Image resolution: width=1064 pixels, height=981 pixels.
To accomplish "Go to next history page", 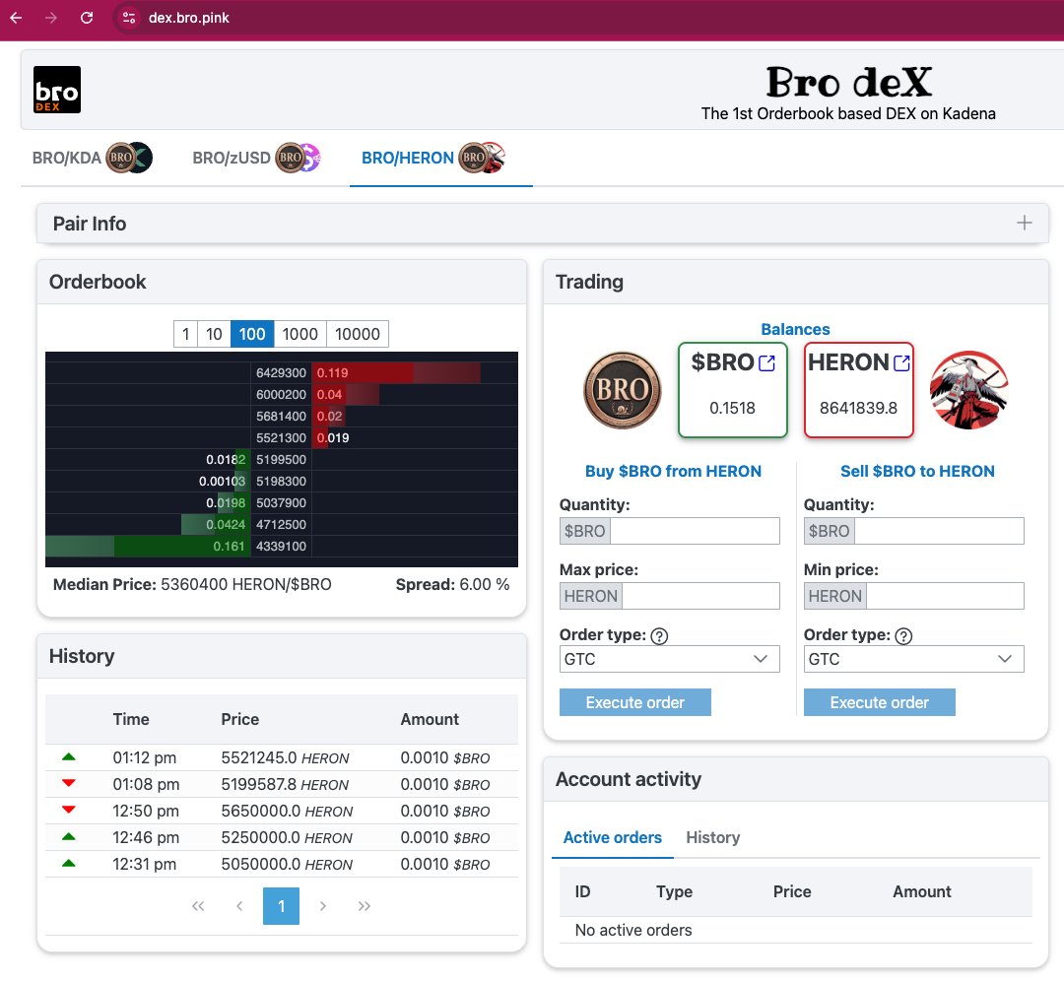I will 323,906.
